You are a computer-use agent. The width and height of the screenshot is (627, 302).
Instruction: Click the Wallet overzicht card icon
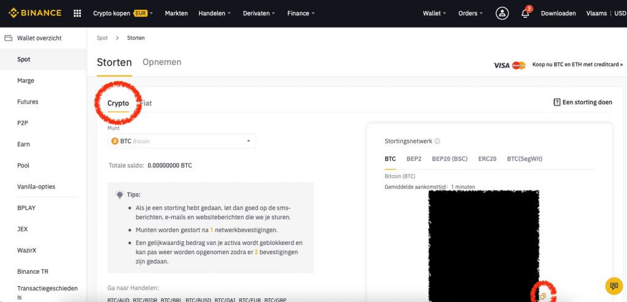coord(8,38)
